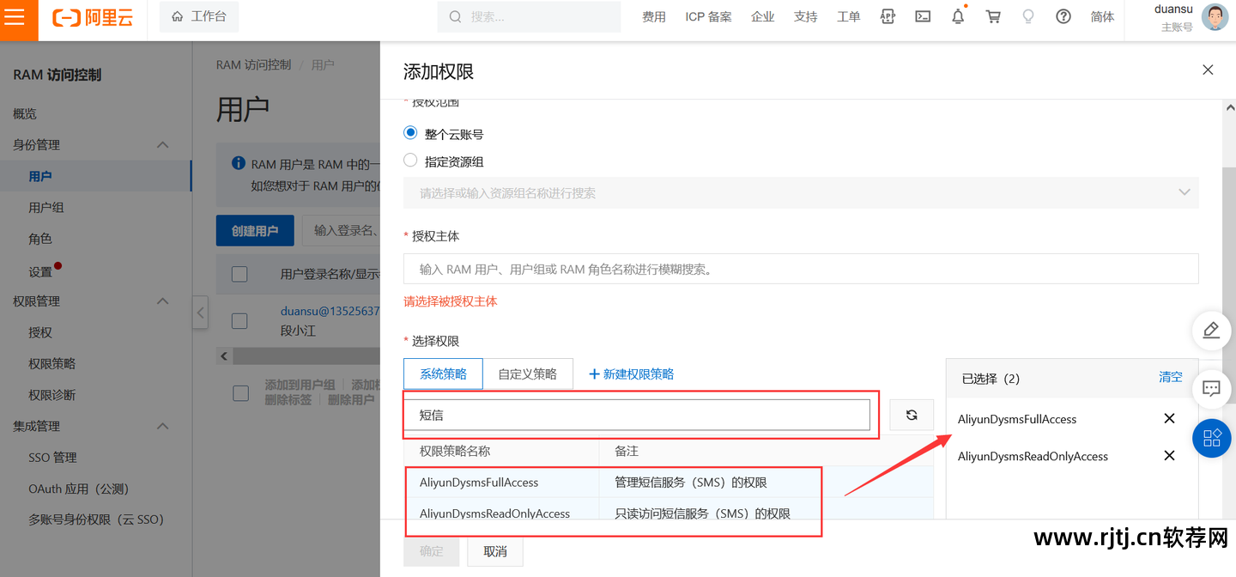
Task: Switch language via 简体
Action: 1102,16
